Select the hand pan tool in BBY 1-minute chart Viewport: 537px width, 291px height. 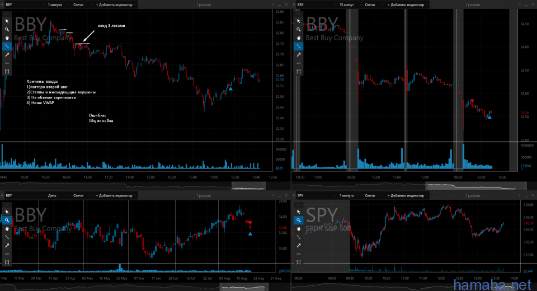click(x=7, y=37)
